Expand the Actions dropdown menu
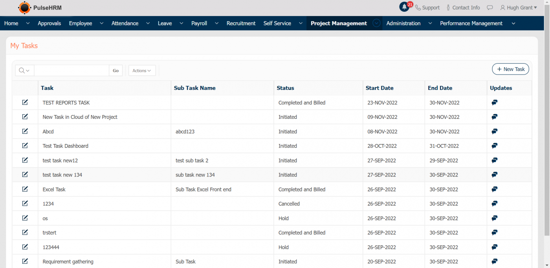The height and width of the screenshot is (268, 550). 142,71
